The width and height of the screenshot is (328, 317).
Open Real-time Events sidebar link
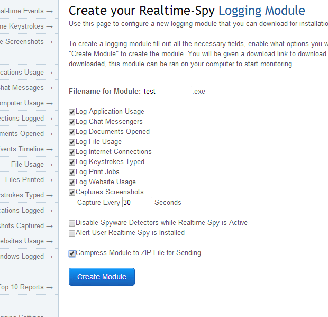(26, 11)
